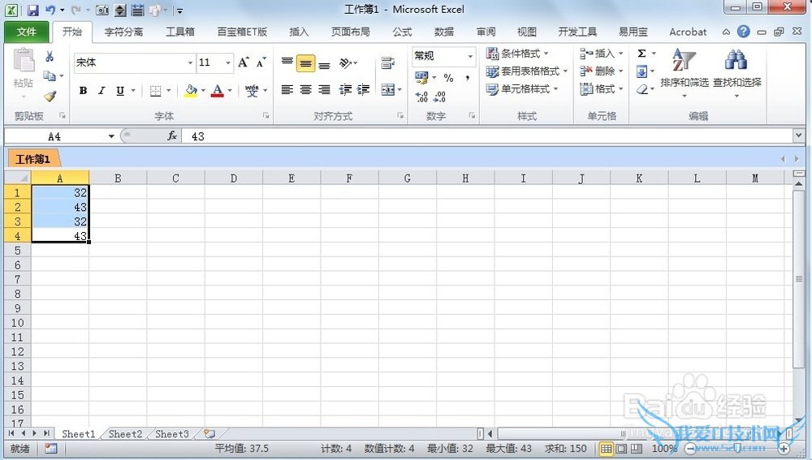The height and width of the screenshot is (460, 812).
Task: Switch to the 公式 formulas tab
Action: click(402, 32)
